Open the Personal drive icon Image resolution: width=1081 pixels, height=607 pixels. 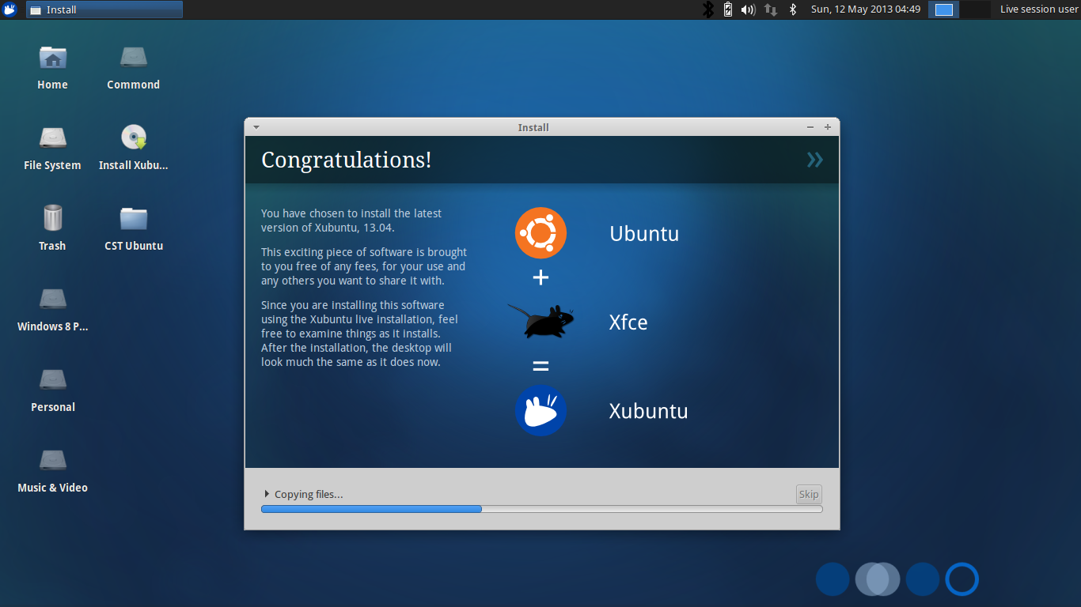(53, 380)
